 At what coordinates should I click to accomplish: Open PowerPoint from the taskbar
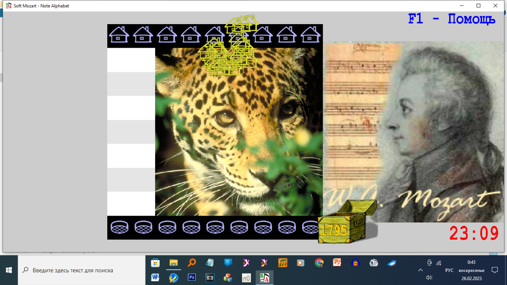click(x=337, y=263)
